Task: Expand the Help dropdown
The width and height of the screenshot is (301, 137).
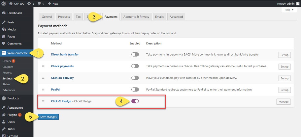Action: [x=289, y=10]
